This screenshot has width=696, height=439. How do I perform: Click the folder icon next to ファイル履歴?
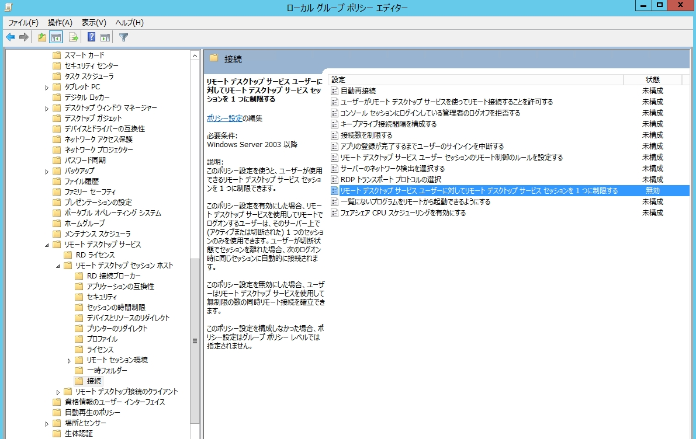[56, 182]
